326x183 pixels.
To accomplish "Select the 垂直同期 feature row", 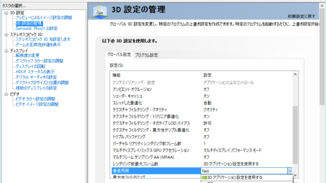I will click(x=156, y=171).
